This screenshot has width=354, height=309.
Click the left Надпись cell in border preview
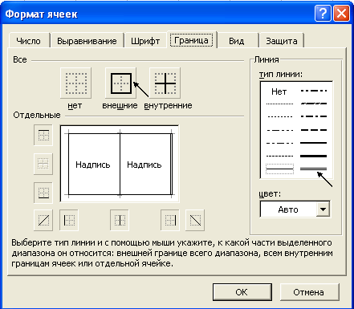94,164
